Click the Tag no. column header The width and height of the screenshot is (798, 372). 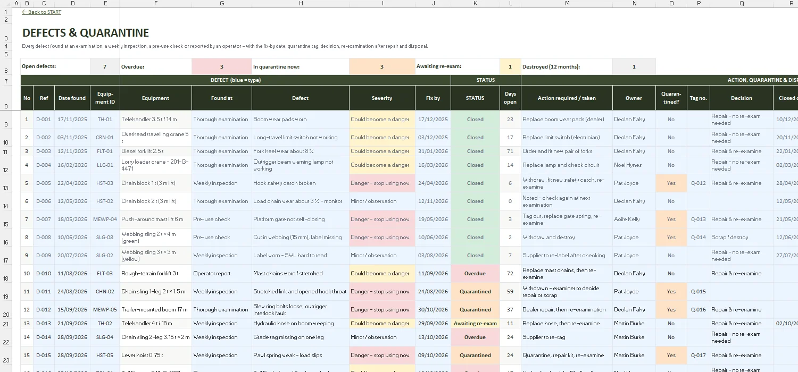pyautogui.click(x=699, y=98)
